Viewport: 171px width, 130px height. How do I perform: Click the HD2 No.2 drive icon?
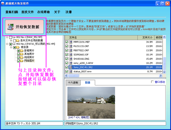pos(14,44)
